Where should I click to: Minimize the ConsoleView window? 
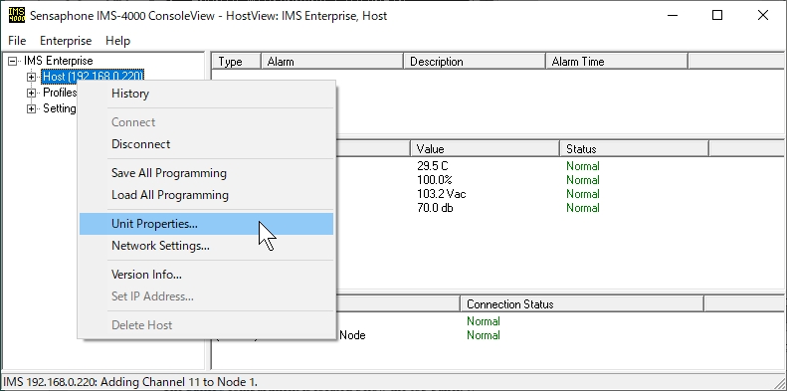tap(673, 15)
